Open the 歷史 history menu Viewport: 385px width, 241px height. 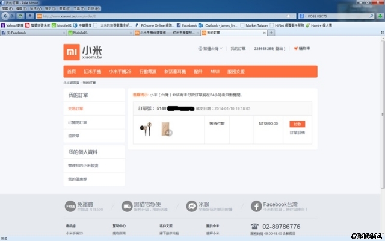point(51,8)
